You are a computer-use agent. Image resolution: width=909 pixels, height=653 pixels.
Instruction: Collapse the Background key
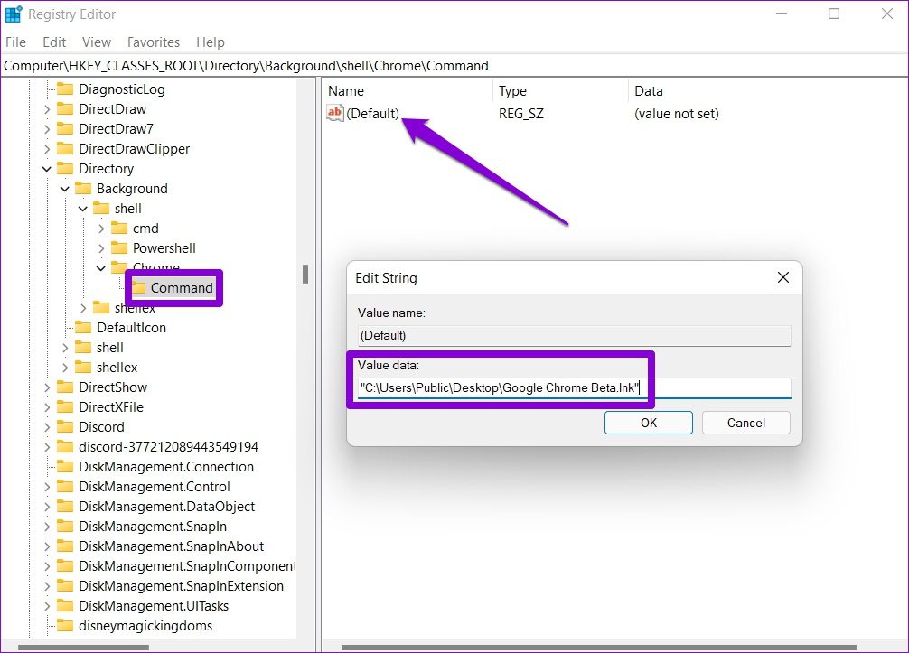click(x=65, y=189)
